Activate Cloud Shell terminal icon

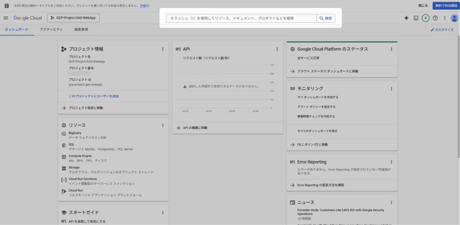[x=416, y=18]
